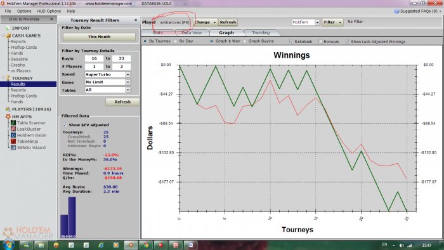Click the This Month date filter button
This screenshot has width=444, height=250.
pyautogui.click(x=99, y=37)
